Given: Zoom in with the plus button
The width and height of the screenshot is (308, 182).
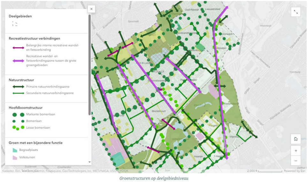Looking at the screenshot, I should tap(296, 150).
